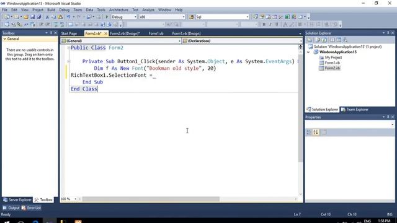Viewport: 397px width, 223px height.
Task: Click Property Pages icon in Properties panel
Action: 324,132
